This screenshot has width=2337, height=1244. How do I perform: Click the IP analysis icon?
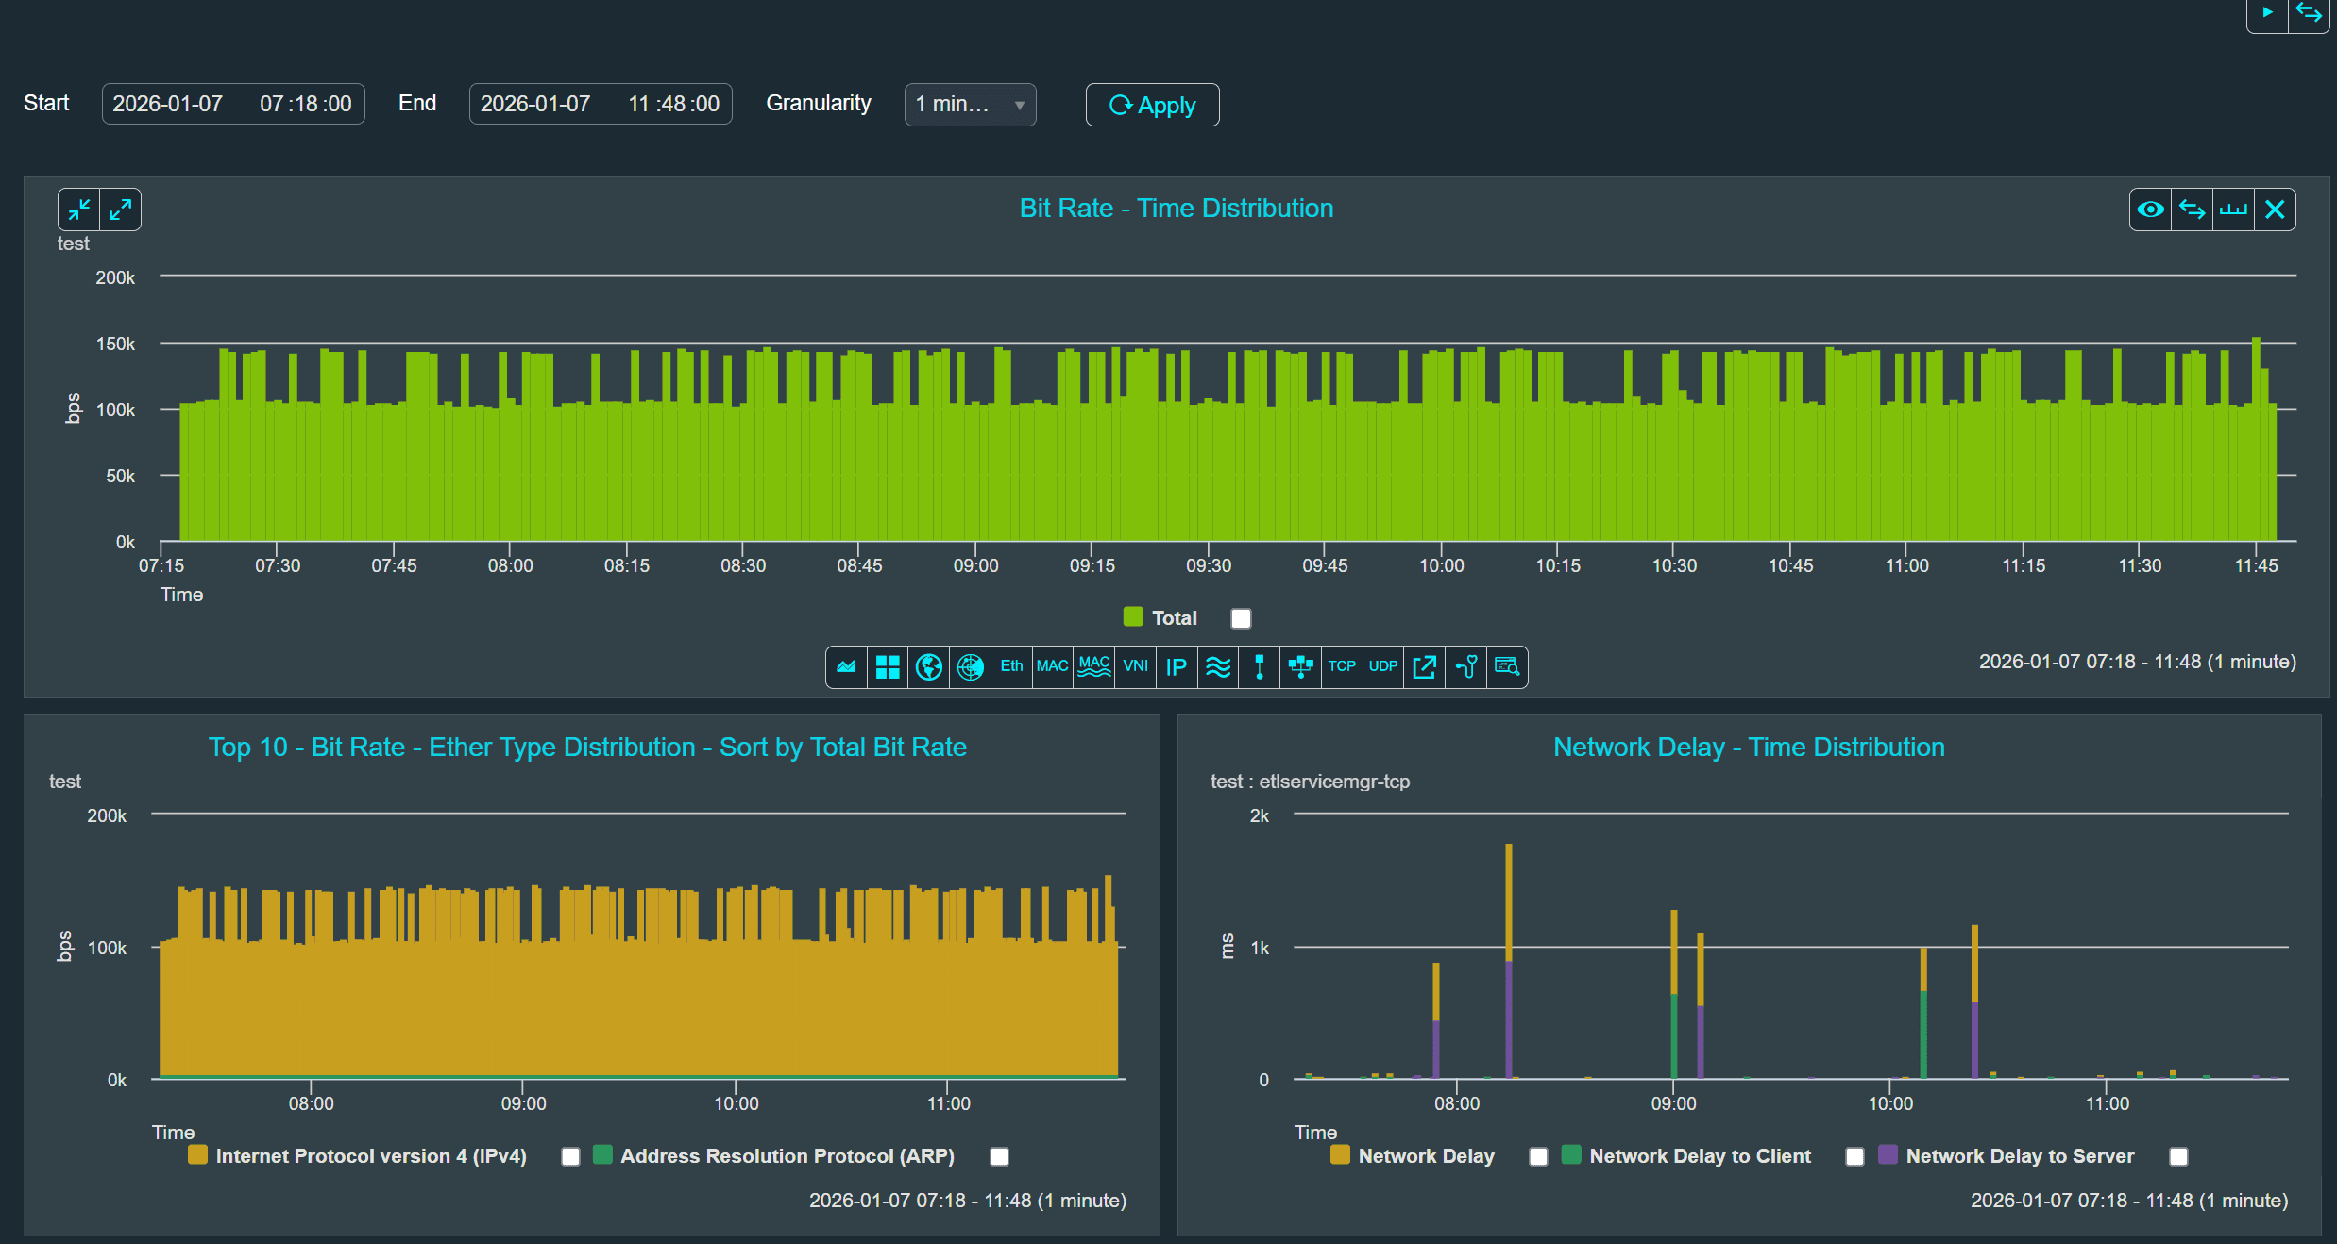pyautogui.click(x=1176, y=667)
